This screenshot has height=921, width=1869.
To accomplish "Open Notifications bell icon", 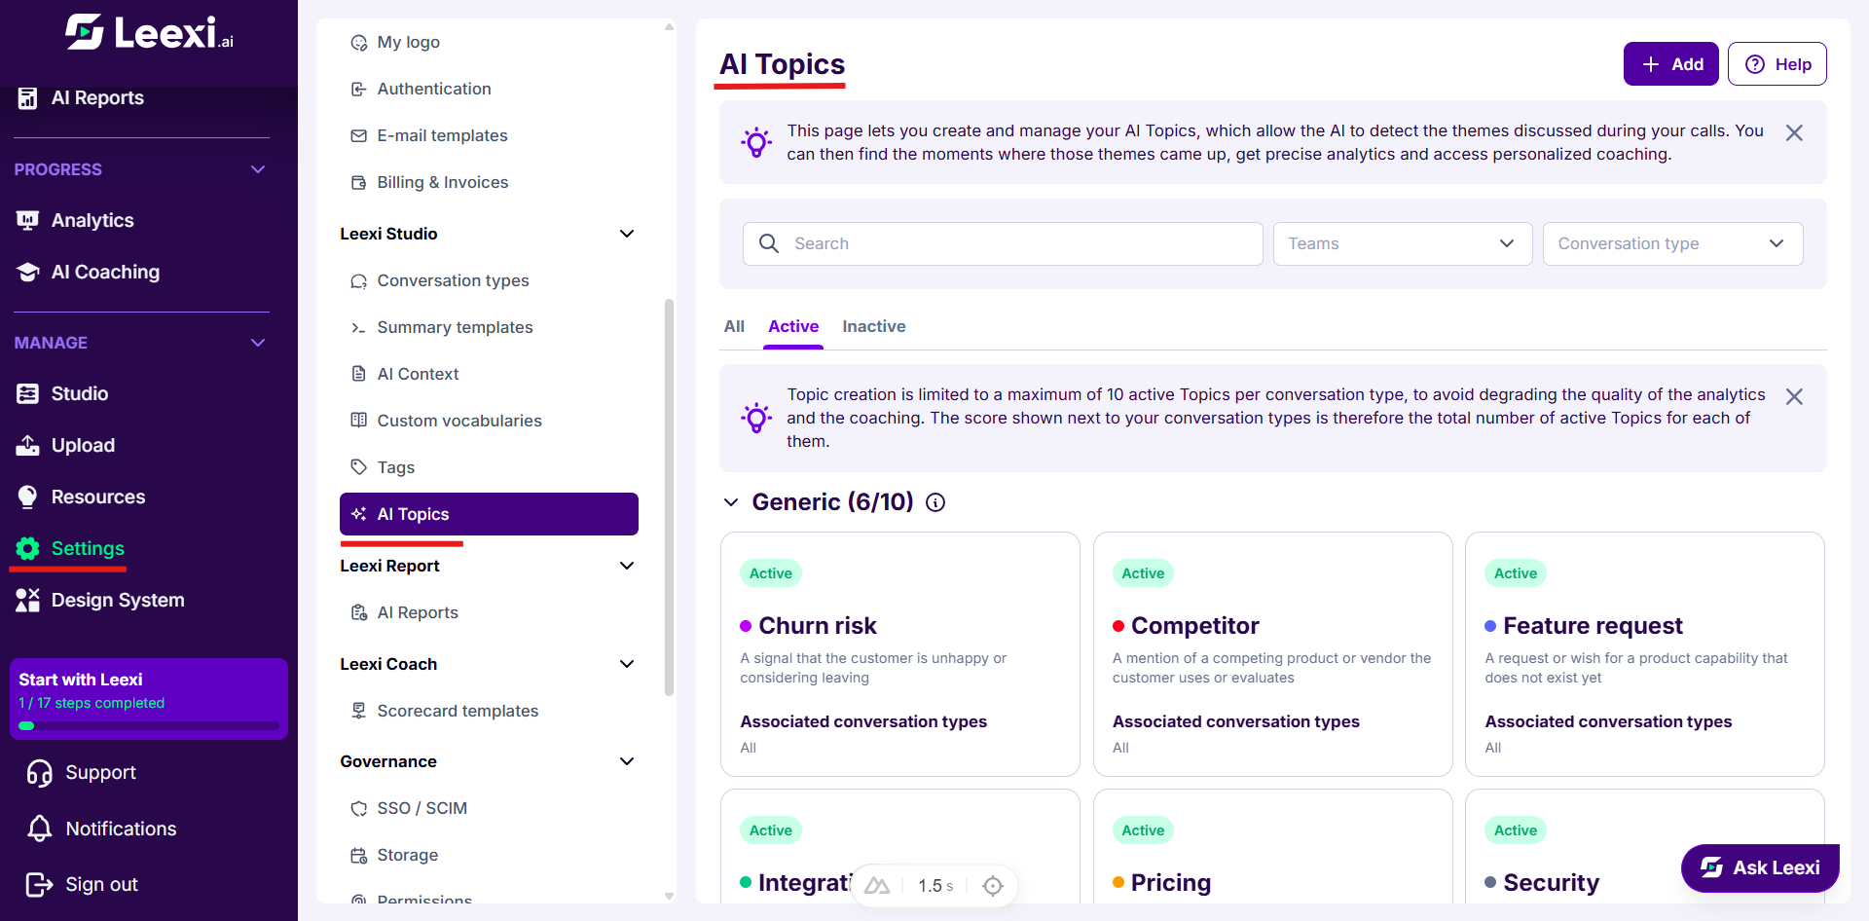I will (x=40, y=829).
